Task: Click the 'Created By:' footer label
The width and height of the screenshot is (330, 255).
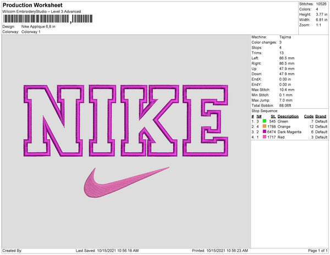Action: pos(12,251)
